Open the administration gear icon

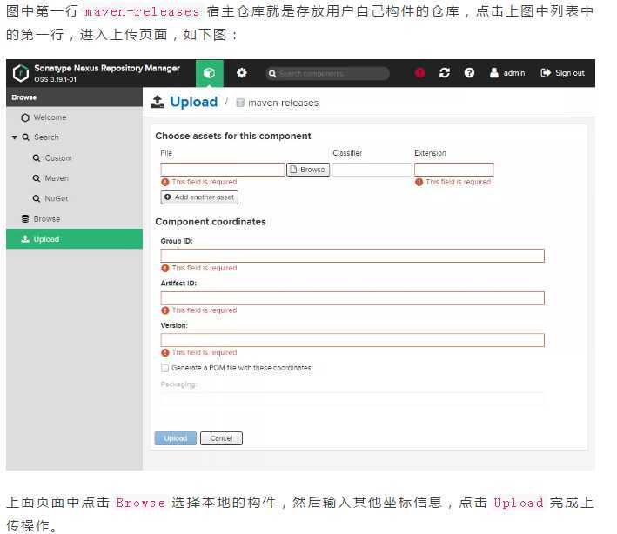[242, 73]
